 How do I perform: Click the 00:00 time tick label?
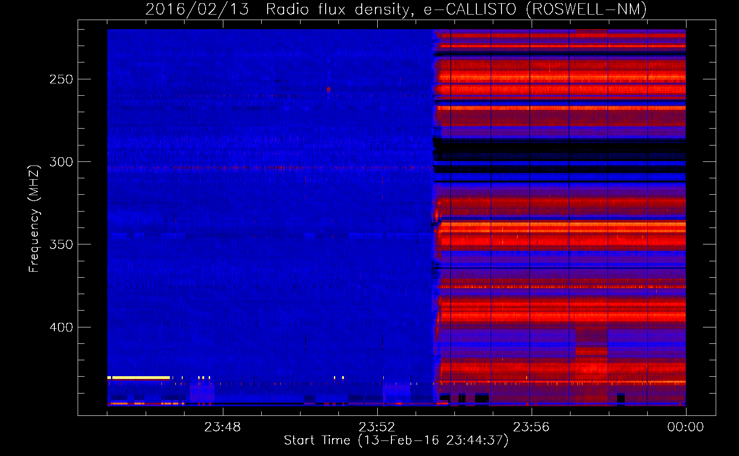click(x=686, y=427)
